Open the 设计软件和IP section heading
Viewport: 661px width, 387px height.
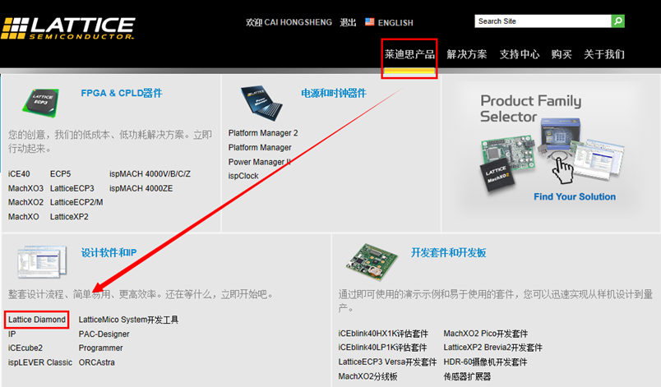(x=109, y=253)
